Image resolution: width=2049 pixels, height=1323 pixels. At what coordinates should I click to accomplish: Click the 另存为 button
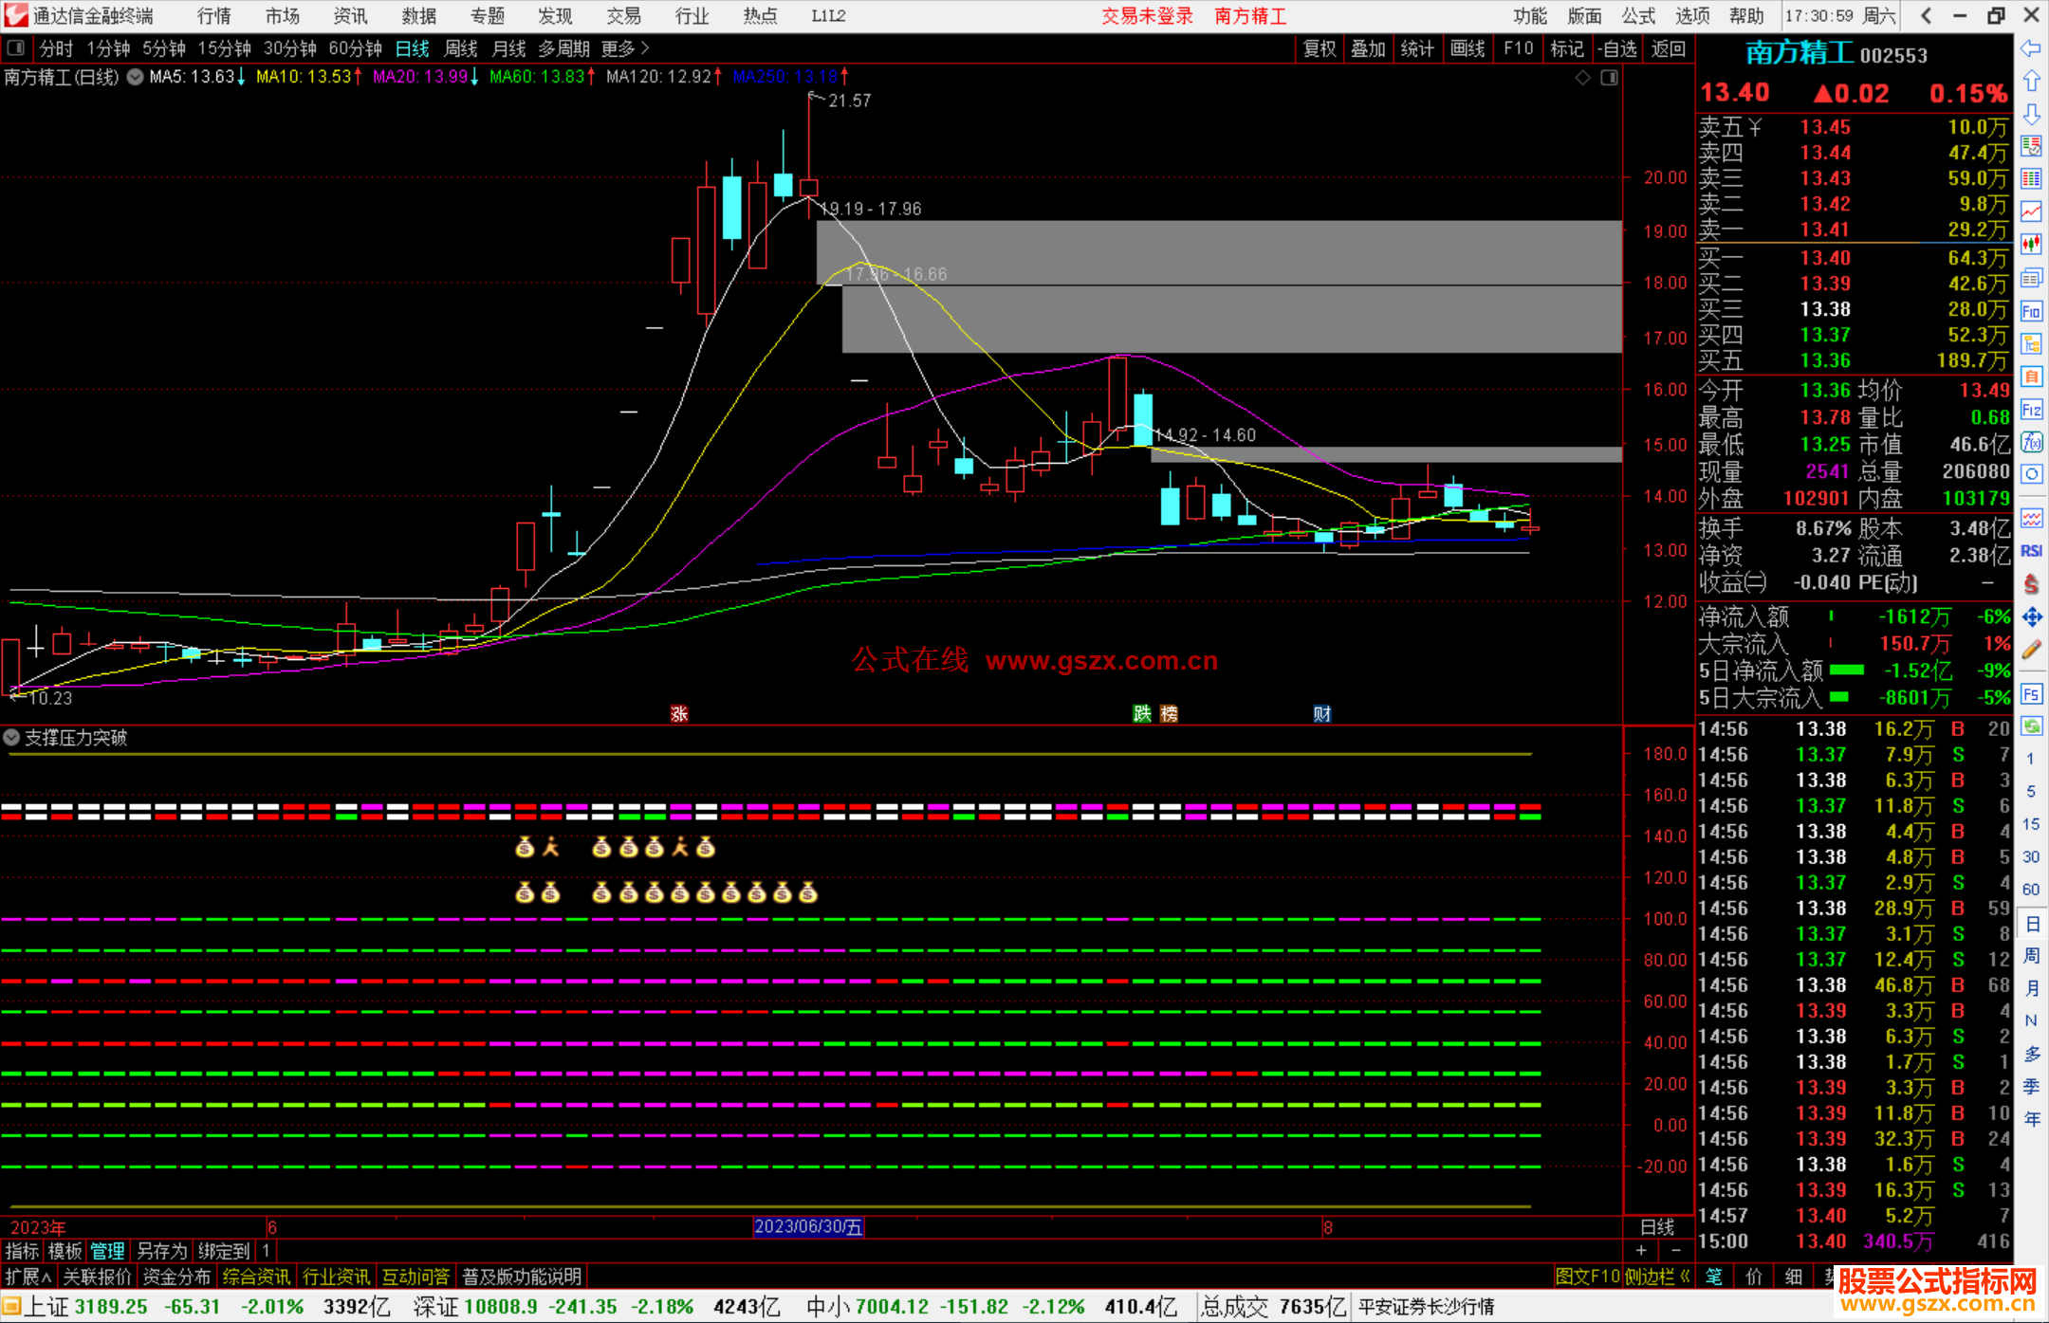pyautogui.click(x=161, y=1251)
